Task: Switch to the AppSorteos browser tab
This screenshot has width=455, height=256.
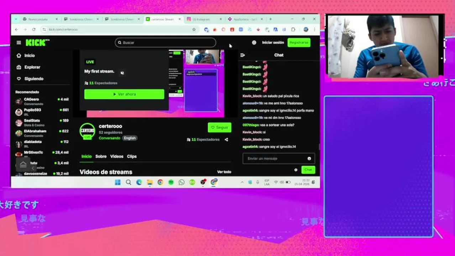Action: tap(245, 19)
